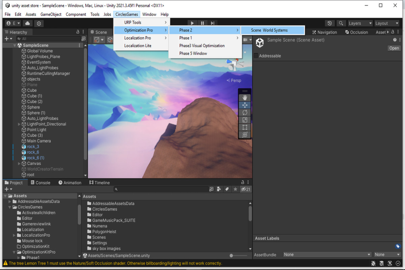Open the Layers dropdown
The image size is (405, 270).
coord(360,23)
